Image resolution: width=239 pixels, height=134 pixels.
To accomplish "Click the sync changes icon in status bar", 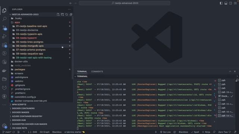I will click(14, 132).
